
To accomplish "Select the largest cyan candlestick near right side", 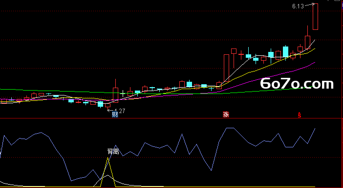I will point(285,51).
